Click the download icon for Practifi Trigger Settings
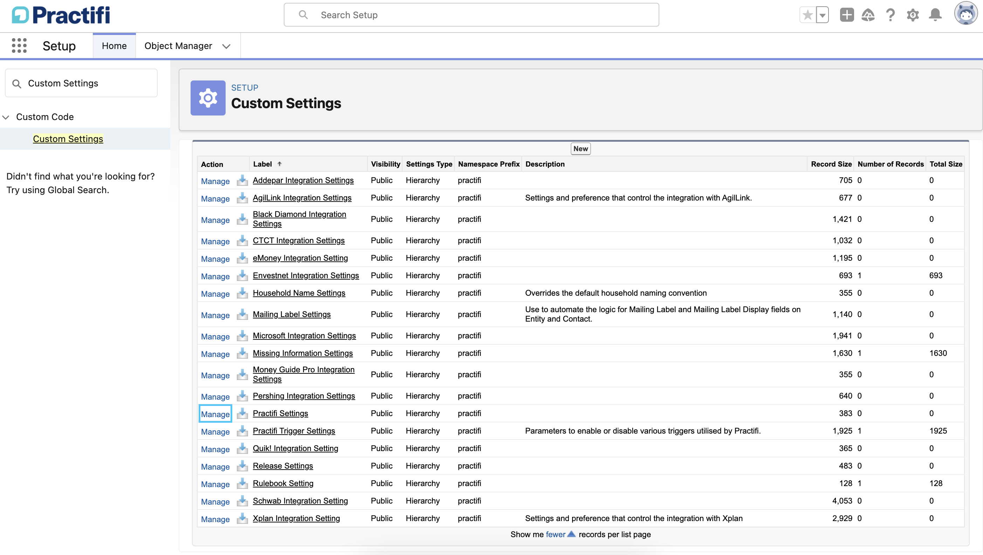 242,431
